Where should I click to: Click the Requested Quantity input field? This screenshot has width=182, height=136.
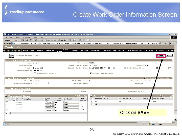coord(41,83)
